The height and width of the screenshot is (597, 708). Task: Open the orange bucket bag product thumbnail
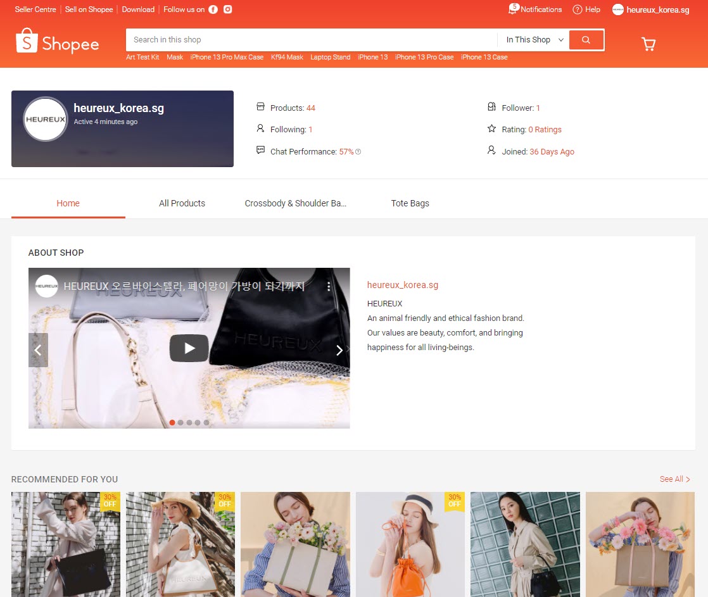[x=410, y=544]
